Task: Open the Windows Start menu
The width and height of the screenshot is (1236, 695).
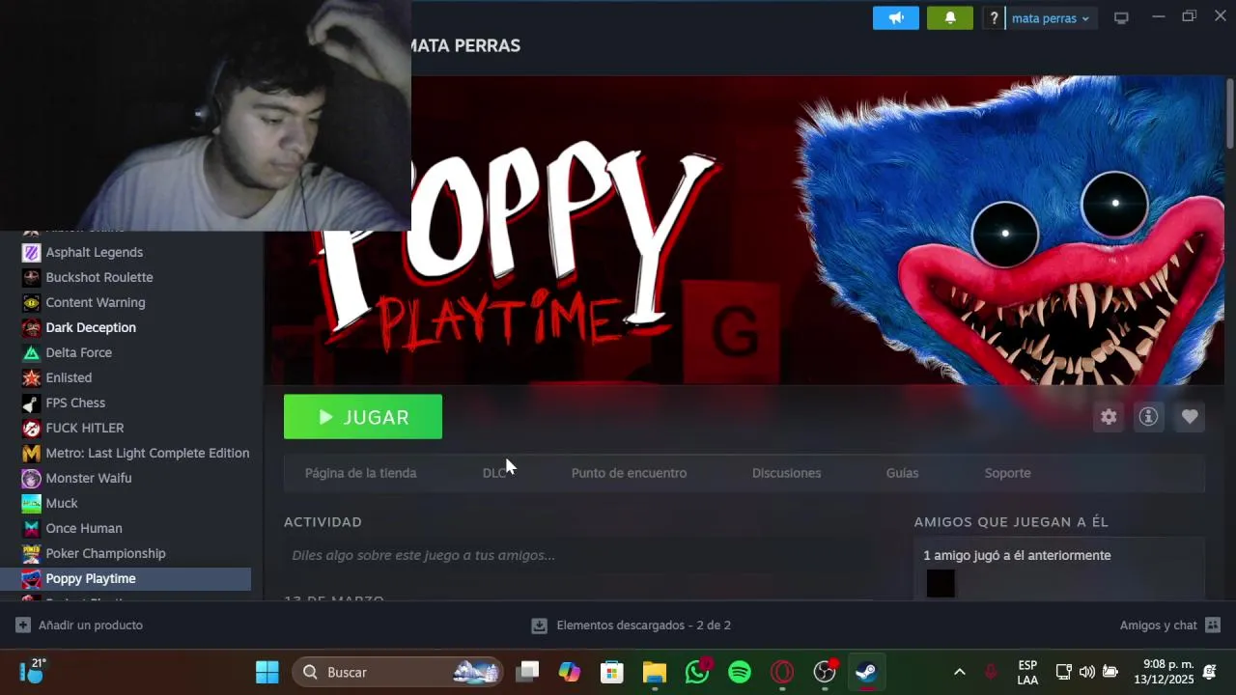Action: 267,672
